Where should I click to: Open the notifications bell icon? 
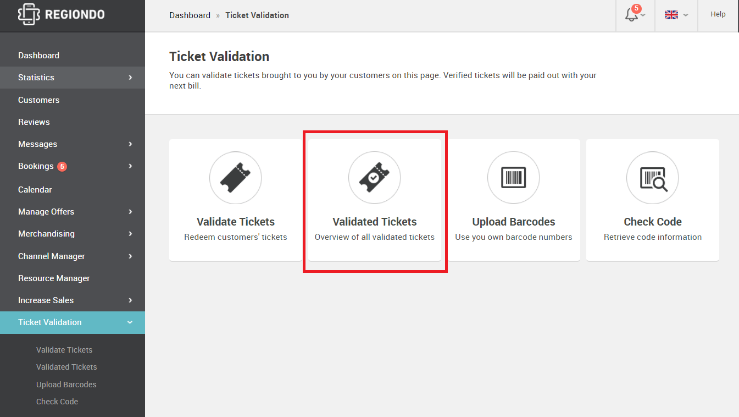(x=632, y=15)
